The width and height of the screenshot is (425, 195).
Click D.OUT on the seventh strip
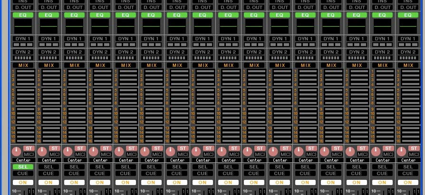point(177,7)
